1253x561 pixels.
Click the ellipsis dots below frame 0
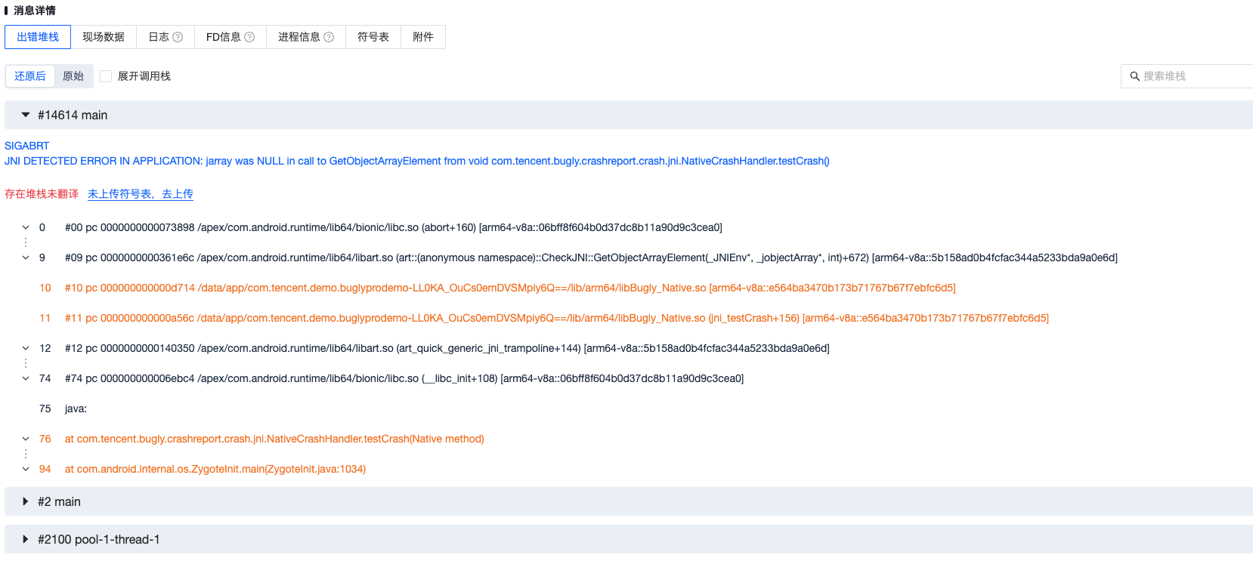click(x=26, y=242)
